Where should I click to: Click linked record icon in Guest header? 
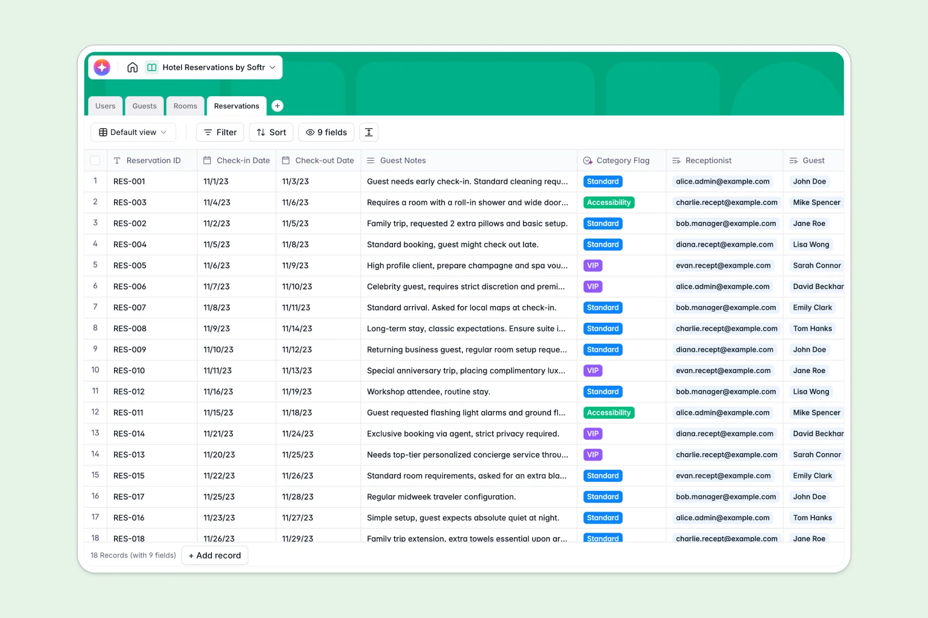793,161
